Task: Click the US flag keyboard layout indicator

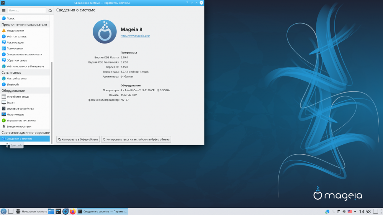Action: click(x=350, y=211)
